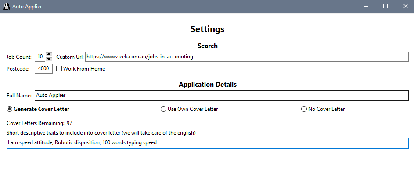Close the Auto Applier window
414x185 pixels.
point(406,6)
